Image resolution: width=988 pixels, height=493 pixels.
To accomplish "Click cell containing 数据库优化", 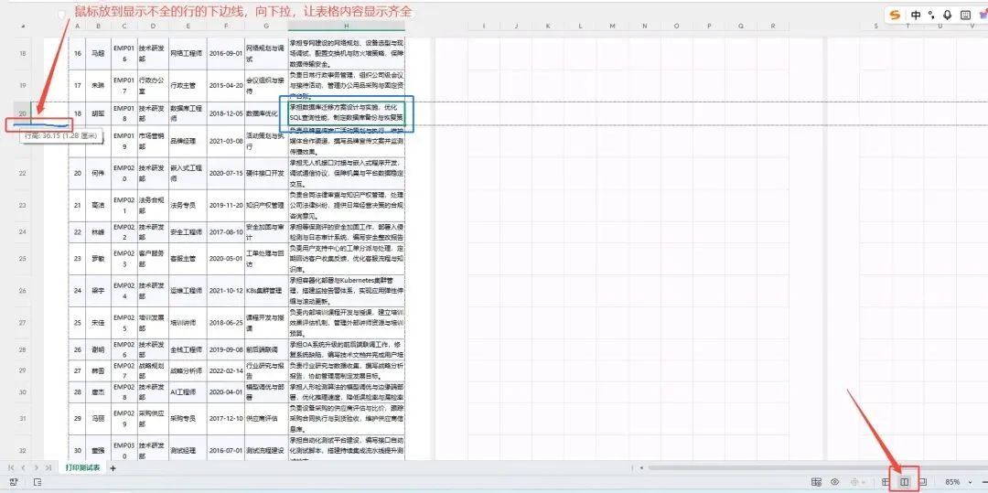I will [266, 113].
